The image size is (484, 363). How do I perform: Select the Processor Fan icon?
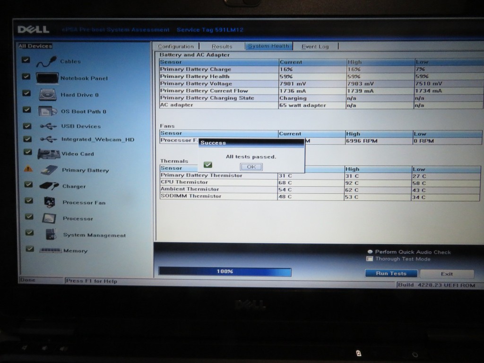(49, 202)
